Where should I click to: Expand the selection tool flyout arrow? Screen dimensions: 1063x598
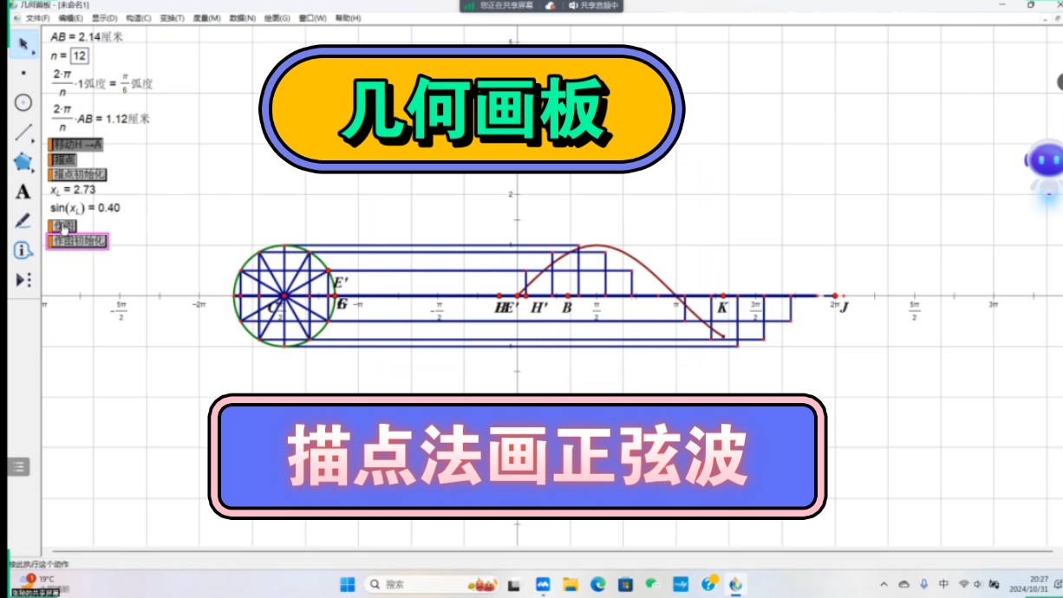click(34, 53)
